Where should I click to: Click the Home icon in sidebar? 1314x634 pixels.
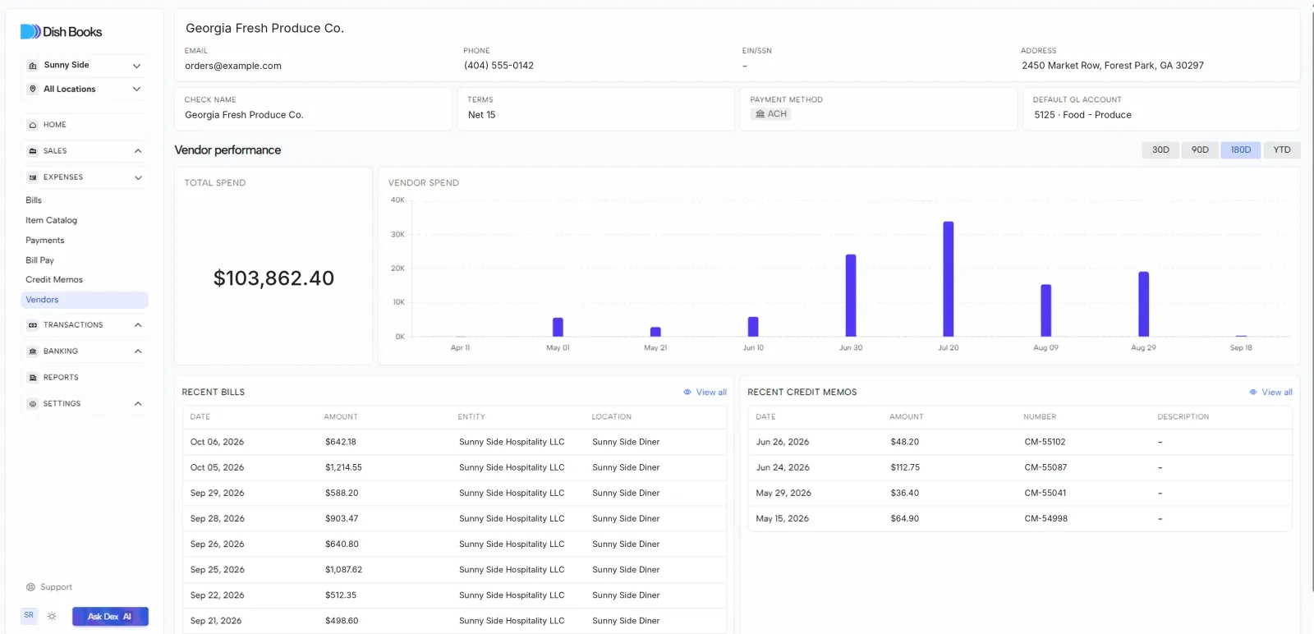[33, 125]
